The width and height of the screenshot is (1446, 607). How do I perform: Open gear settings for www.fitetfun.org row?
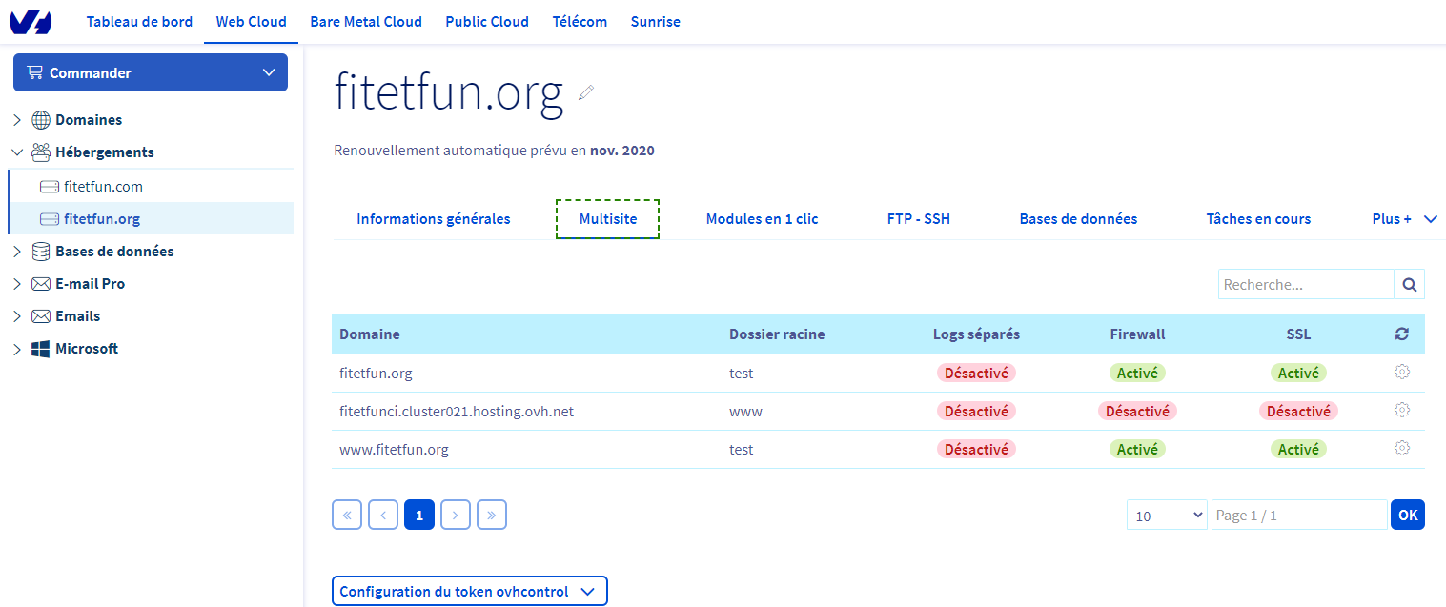click(1401, 449)
